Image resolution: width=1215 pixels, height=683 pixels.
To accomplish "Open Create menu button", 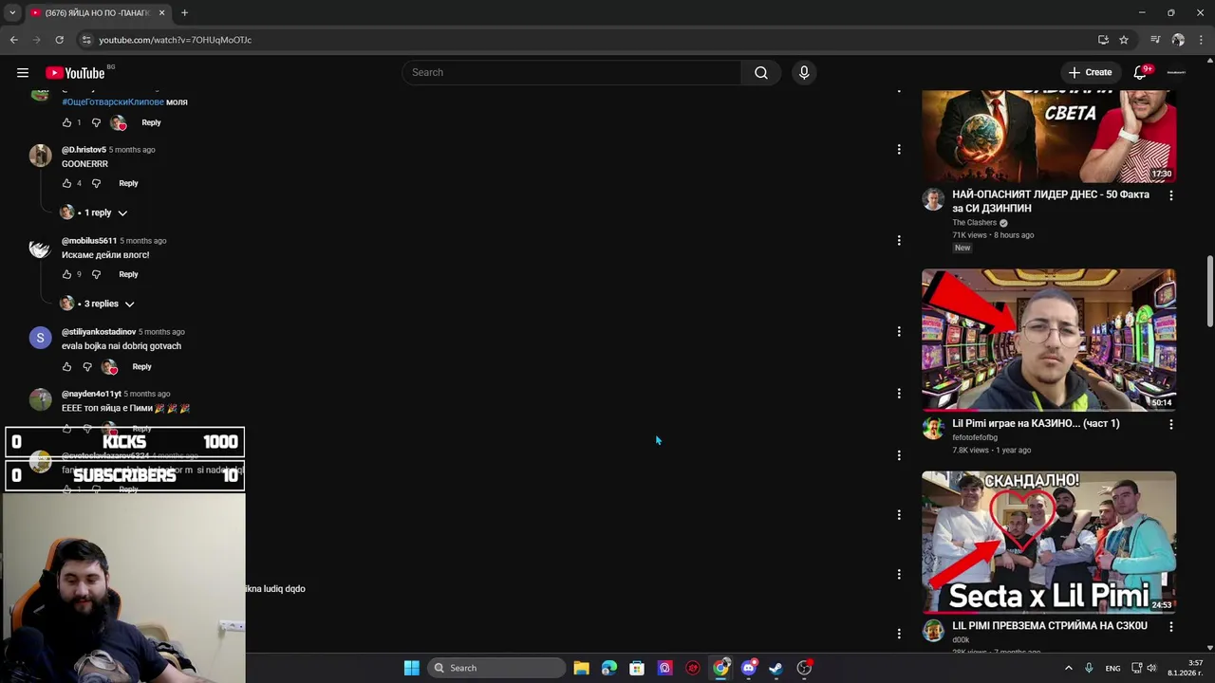I will coord(1090,73).
